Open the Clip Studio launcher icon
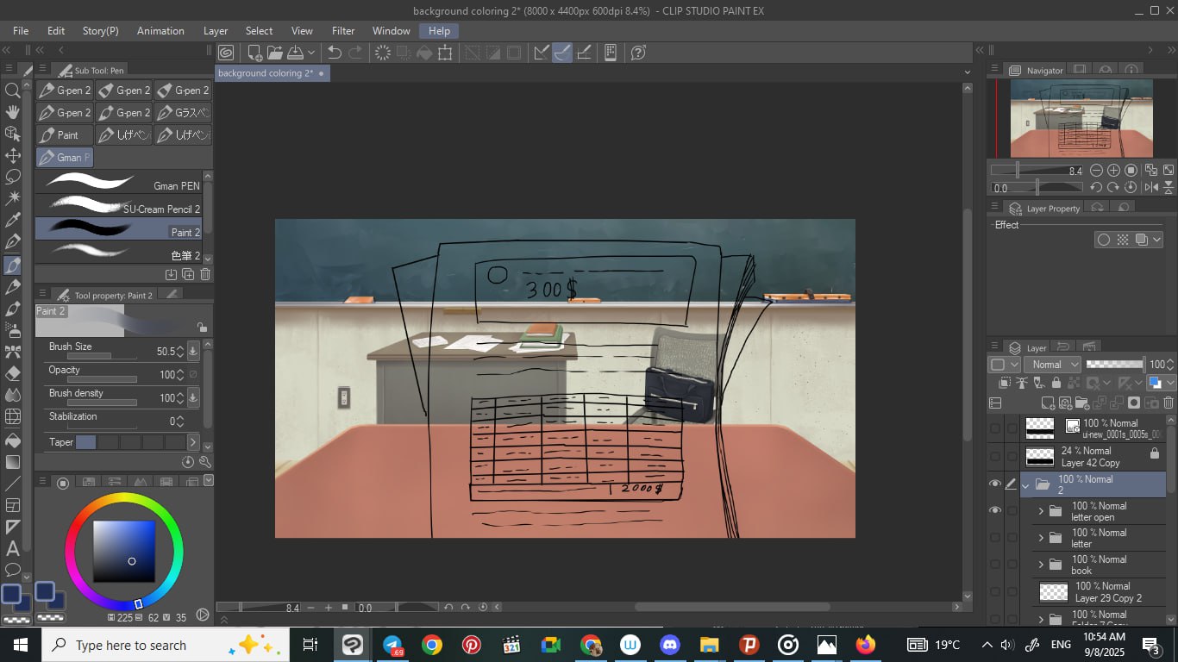The width and height of the screenshot is (1178, 662). [x=226, y=53]
